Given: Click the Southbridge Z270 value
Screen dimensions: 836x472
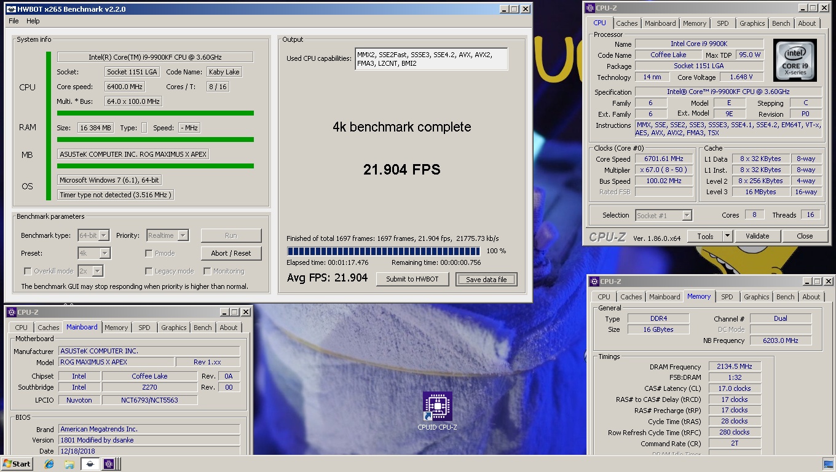Looking at the screenshot, I should click(149, 387).
